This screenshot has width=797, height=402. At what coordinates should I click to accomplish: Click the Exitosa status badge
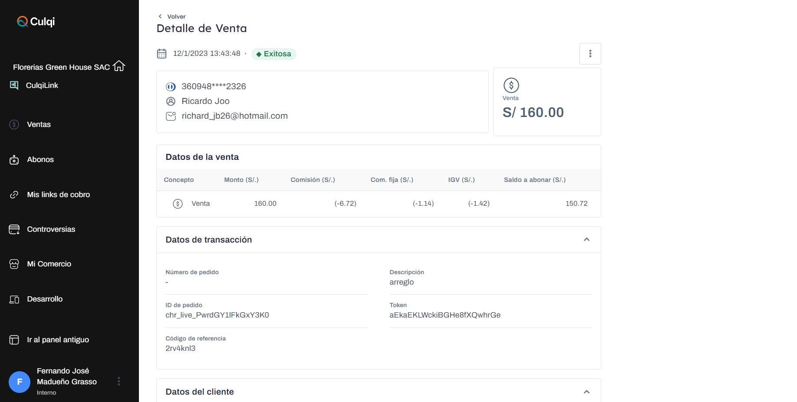pyautogui.click(x=274, y=54)
